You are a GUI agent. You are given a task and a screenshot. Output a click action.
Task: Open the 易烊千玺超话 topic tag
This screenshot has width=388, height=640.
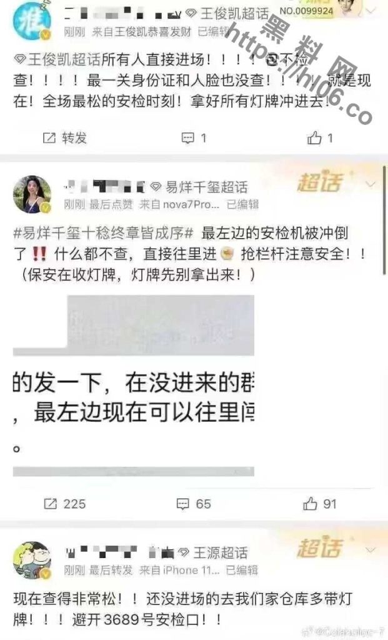[x=199, y=187]
